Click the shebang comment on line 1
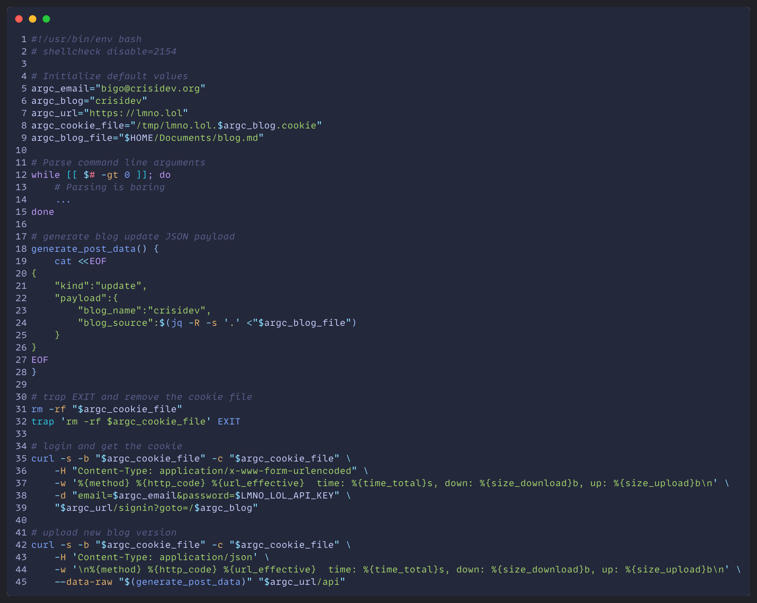The width and height of the screenshot is (757, 603). pyautogui.click(x=86, y=39)
